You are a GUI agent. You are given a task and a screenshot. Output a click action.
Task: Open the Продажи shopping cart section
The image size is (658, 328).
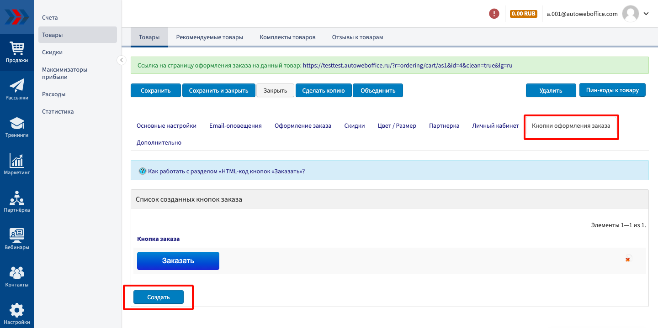pos(17,52)
